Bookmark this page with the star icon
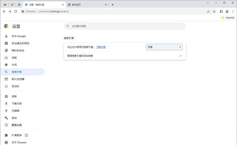Screen dimensions: 237x145 coord(214,12)
